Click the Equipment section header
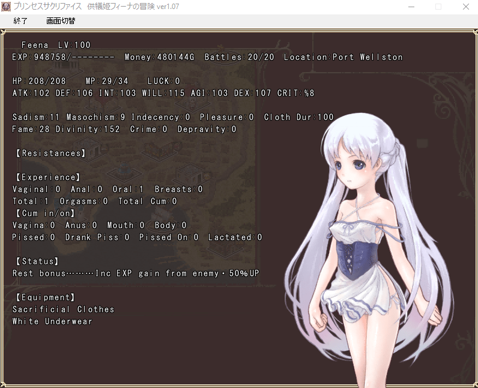 pos(44,297)
